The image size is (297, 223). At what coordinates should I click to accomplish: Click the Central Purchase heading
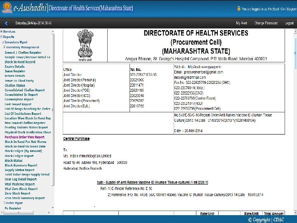click(76, 139)
